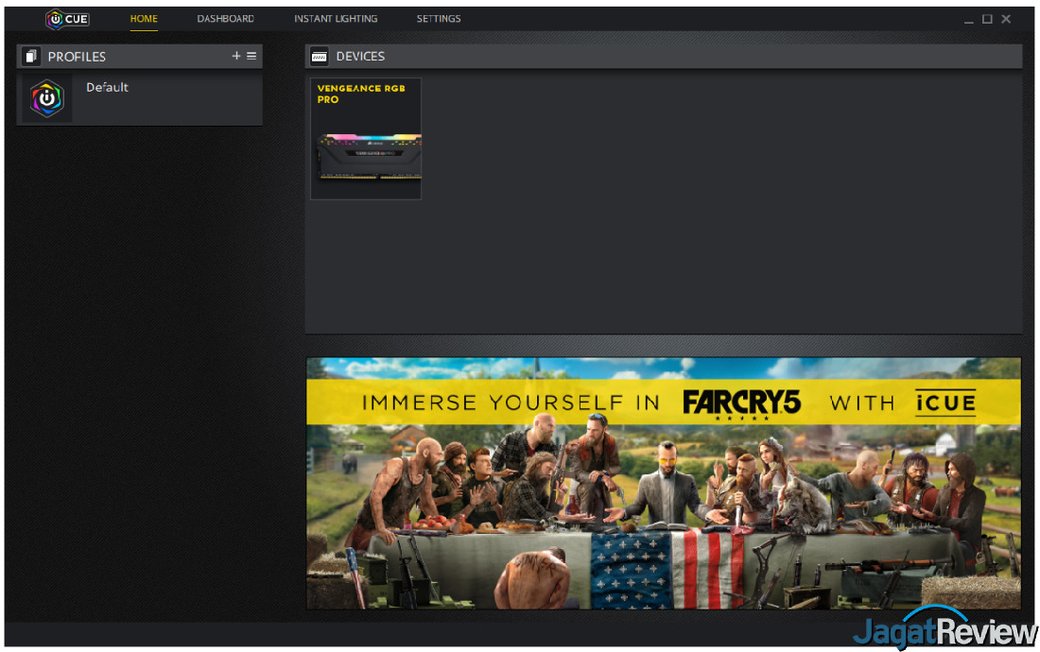Select the Default profile name
The width and height of the screenshot is (1040, 652).
tap(108, 88)
